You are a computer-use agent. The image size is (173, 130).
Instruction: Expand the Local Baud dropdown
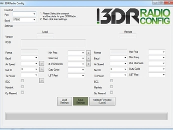point(29,58)
